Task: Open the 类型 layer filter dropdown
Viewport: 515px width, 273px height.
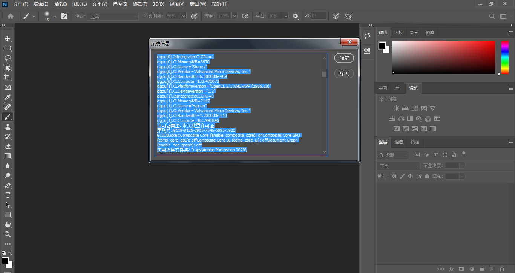Action: pos(392,155)
